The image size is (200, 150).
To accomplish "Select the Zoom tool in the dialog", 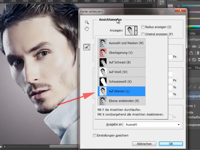I will pos(86,22).
